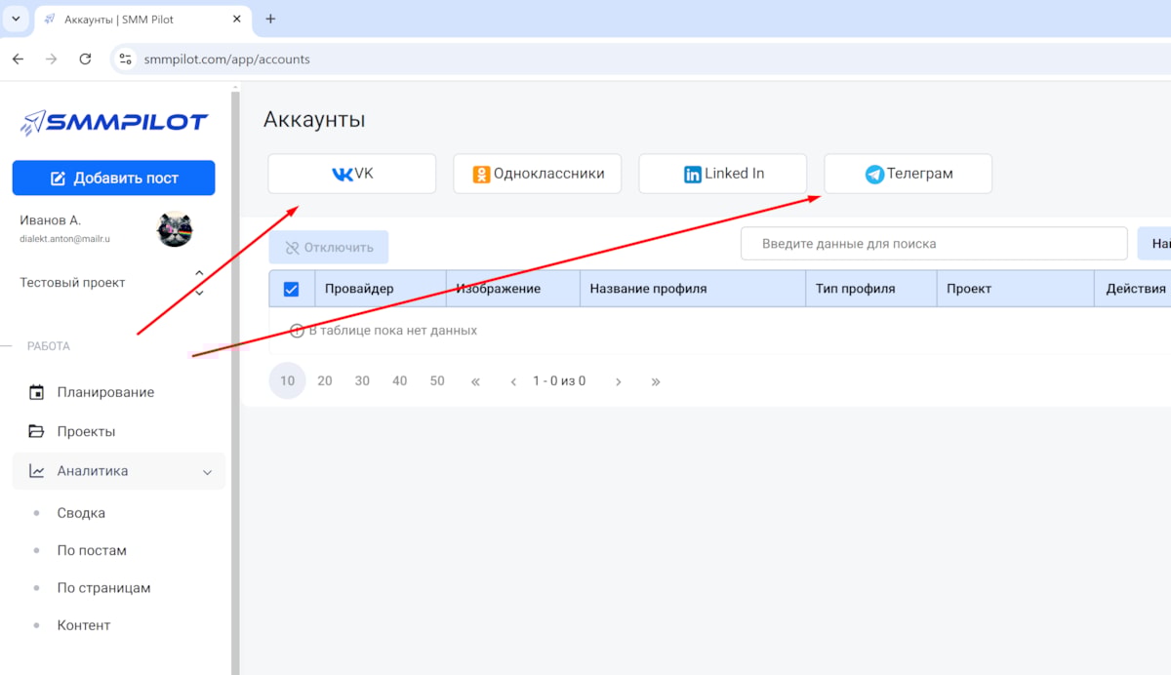Viewport: 1171px width, 675px height.
Task: Open По страницам analytics page
Action: [103, 588]
